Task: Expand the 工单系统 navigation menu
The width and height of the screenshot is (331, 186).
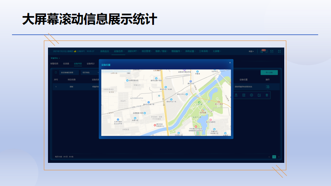Action: pos(204,51)
